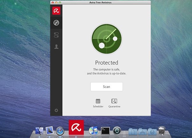Open Terminal from the dock
This screenshot has width=192, height=138.
coord(105,131)
